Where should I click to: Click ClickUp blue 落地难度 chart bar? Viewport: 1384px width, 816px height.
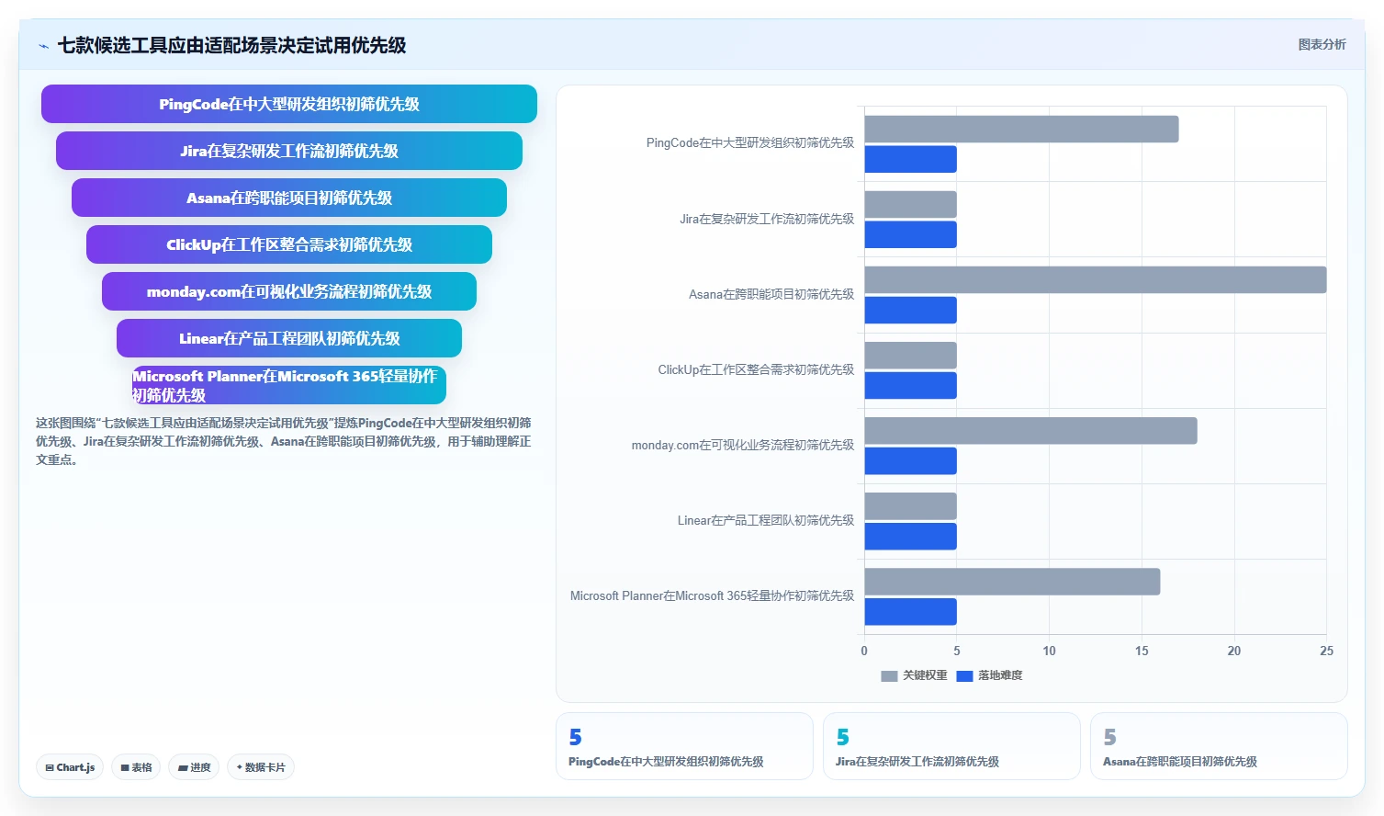(x=910, y=385)
